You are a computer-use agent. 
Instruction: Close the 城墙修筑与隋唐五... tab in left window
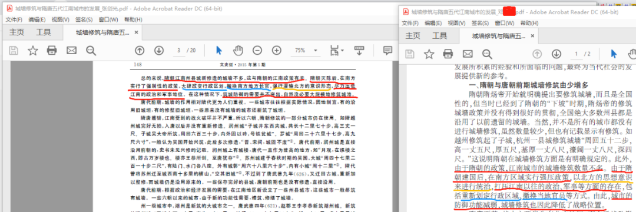click(136, 32)
